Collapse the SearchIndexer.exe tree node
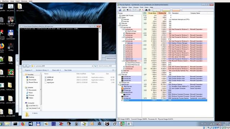The height and width of the screenshot is (129, 230). (x=122, y=61)
